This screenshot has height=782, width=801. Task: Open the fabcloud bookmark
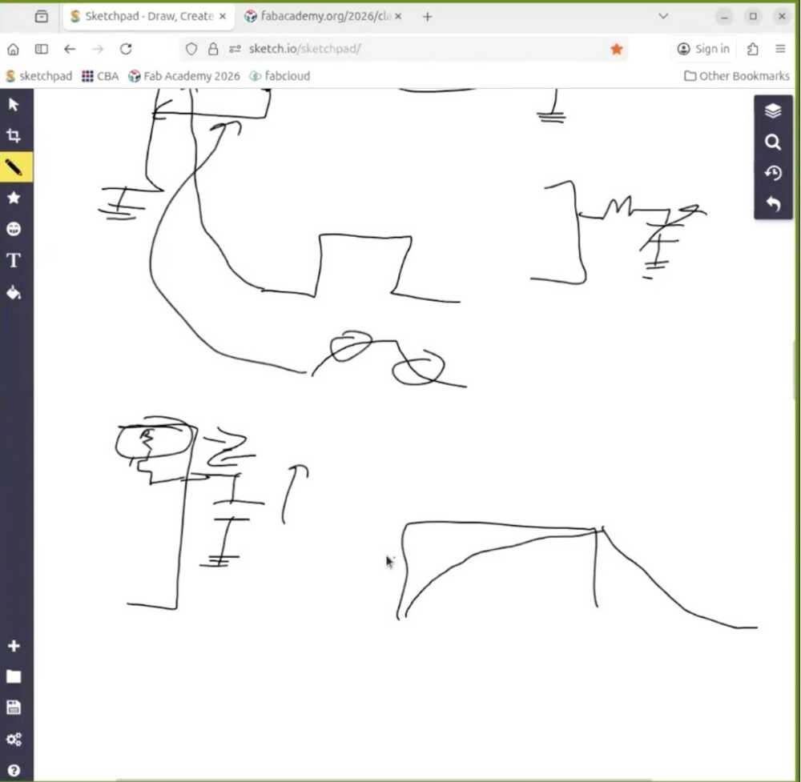pos(280,76)
